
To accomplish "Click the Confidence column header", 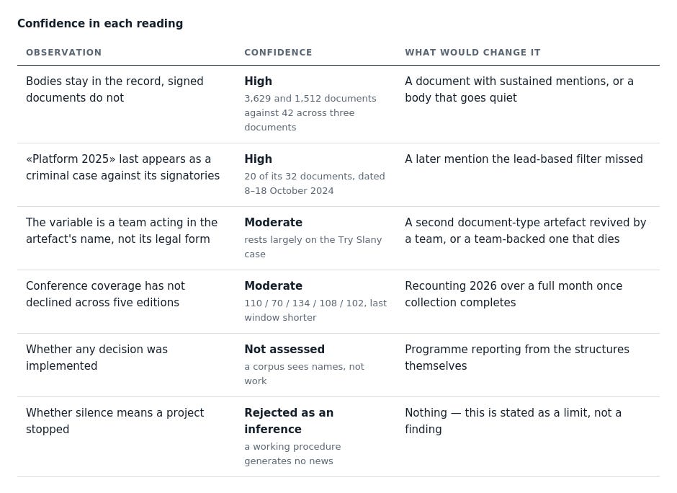I will 277,53.
